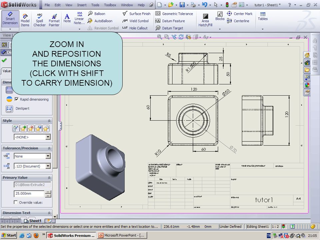Click SolidWorks Premium taskbar button
This screenshot has height=240, width=320.
71,235
